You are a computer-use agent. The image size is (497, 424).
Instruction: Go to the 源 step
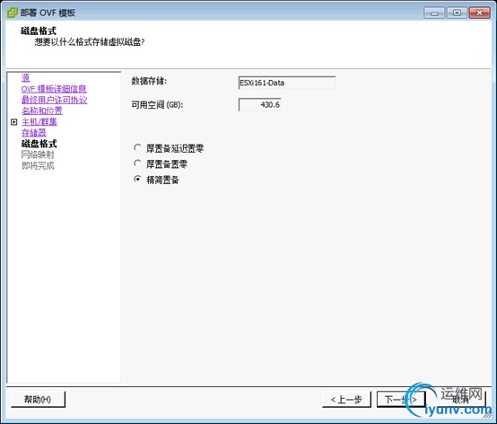click(25, 78)
